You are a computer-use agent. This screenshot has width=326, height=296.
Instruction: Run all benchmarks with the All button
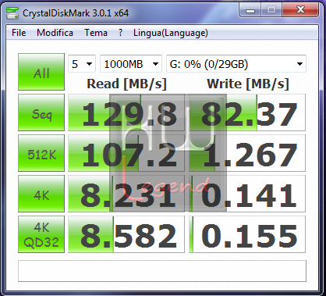[x=41, y=72]
